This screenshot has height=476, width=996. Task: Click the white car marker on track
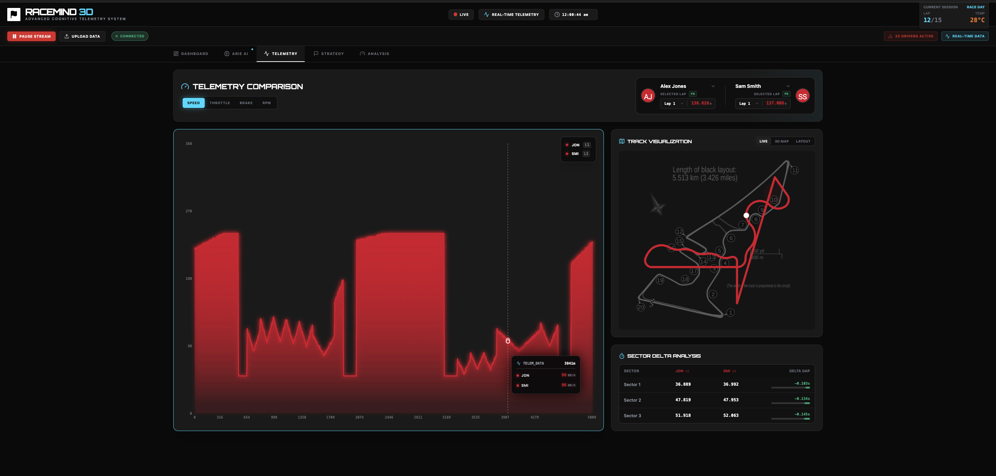[746, 216]
